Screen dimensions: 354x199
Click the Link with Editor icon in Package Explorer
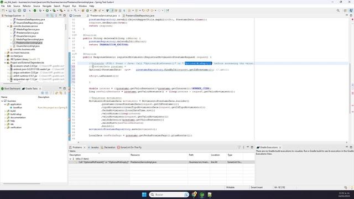52,15
